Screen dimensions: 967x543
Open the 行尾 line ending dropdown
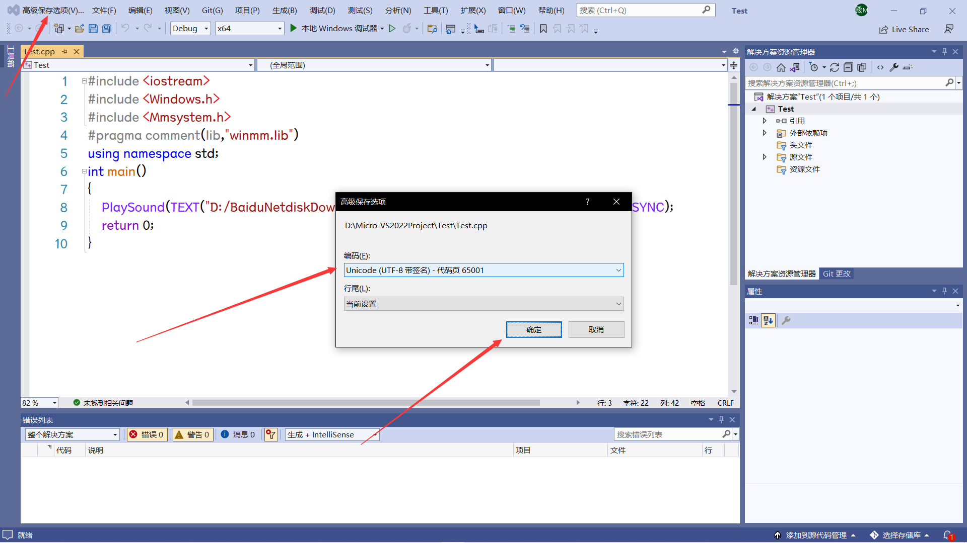pos(483,304)
